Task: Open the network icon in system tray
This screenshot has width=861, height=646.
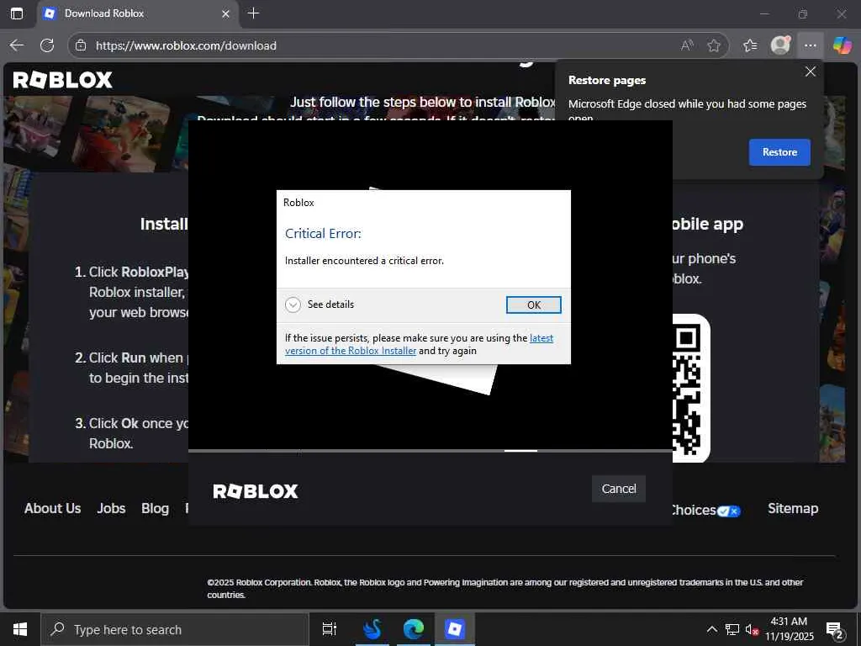Action: [x=732, y=629]
